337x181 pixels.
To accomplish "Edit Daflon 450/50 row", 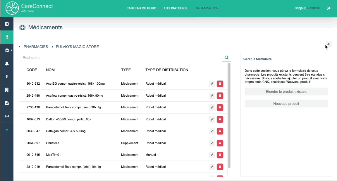I will [212, 119].
